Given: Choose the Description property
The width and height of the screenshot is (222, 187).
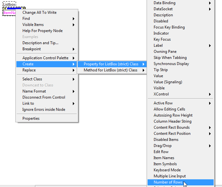Looking at the screenshot, I should tap(181, 15).
